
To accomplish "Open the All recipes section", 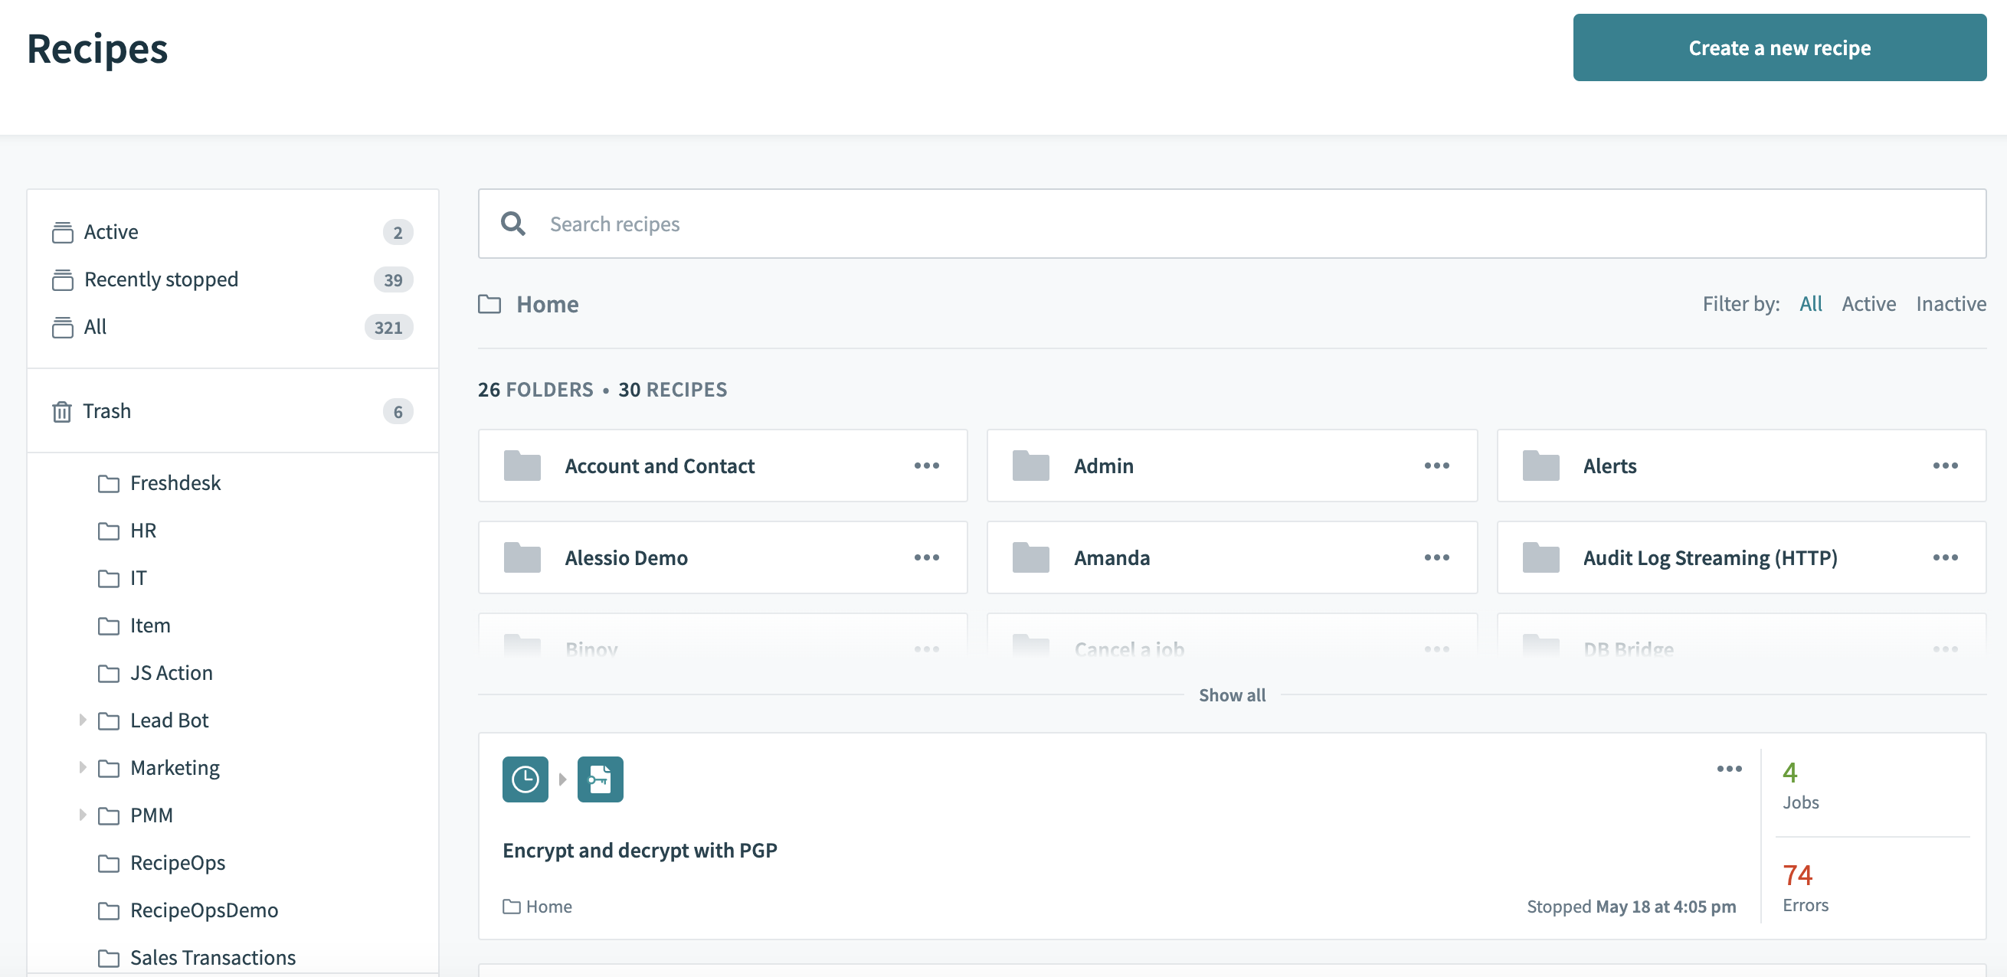I will (95, 326).
